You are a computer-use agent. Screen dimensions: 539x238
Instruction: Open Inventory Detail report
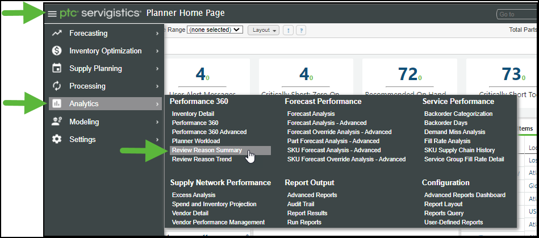(x=193, y=114)
